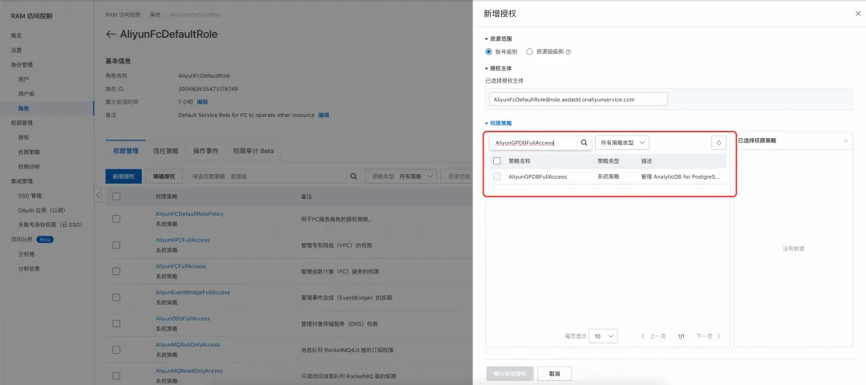Image resolution: width=866 pixels, height=385 pixels.
Task: Open the AliyunVPCFullAccess policy link
Action: click(x=183, y=240)
